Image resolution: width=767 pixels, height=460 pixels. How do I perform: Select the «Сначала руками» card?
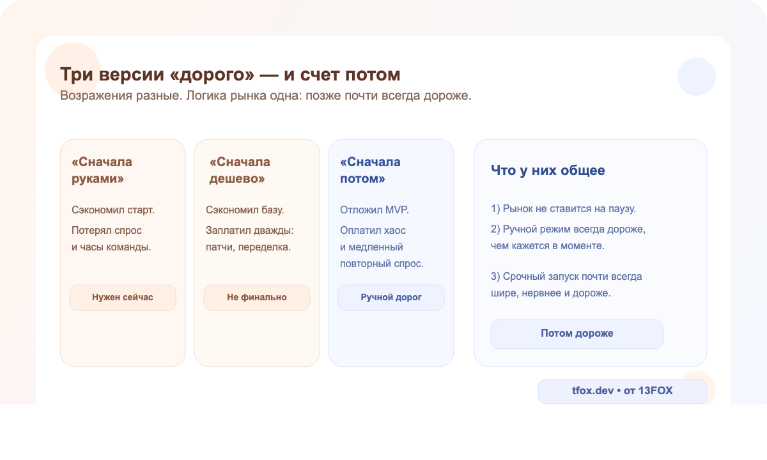pyautogui.click(x=122, y=252)
